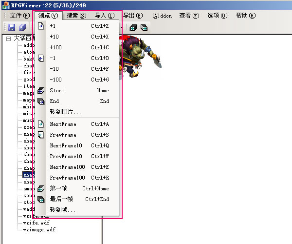
Task: Open the 查看(W) menu
Action: pyautogui.click(x=189, y=16)
